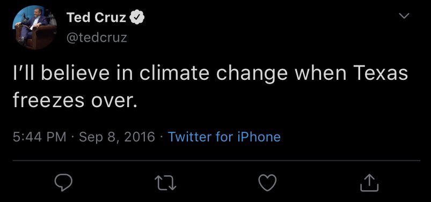
Task: Click the divider line above action icons
Action: [x=216, y=160]
